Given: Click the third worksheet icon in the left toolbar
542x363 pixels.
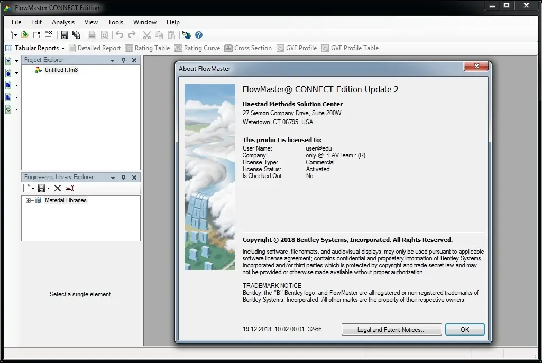Looking at the screenshot, I should pos(8,85).
